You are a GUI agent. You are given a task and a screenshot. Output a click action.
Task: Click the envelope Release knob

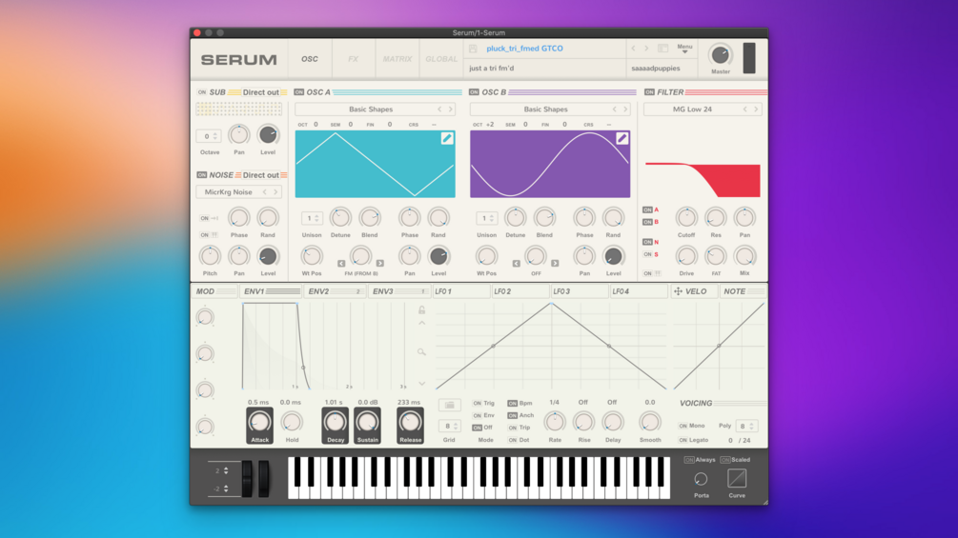click(410, 422)
